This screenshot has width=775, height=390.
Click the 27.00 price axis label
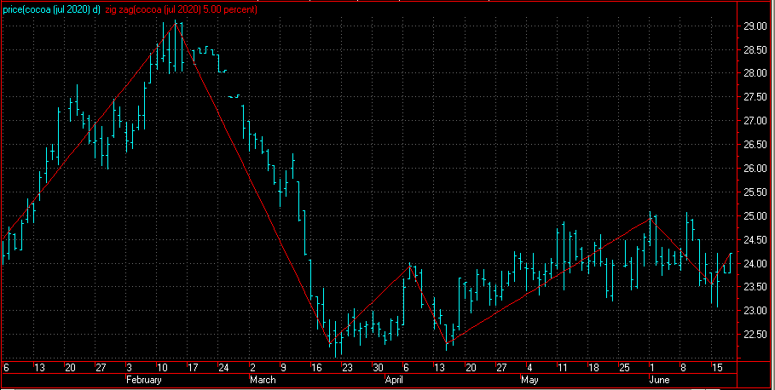tap(755, 121)
